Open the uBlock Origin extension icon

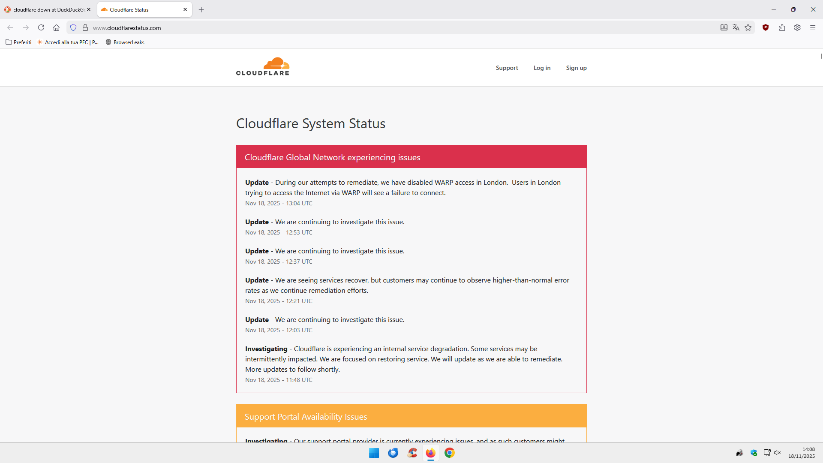point(766,27)
